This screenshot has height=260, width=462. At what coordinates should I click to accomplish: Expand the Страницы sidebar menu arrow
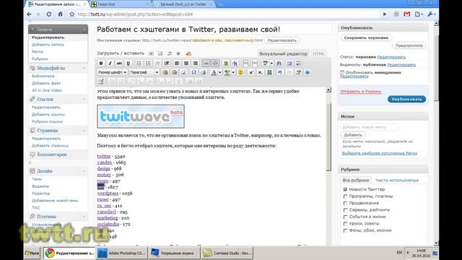[84, 130]
